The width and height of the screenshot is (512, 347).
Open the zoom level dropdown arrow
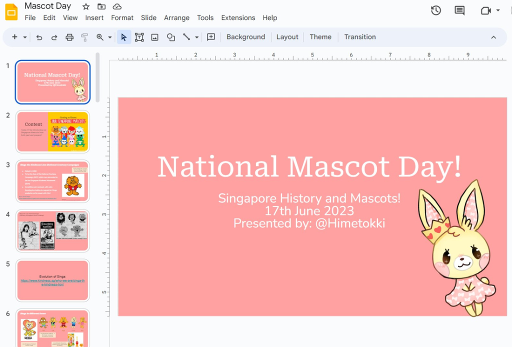(109, 37)
